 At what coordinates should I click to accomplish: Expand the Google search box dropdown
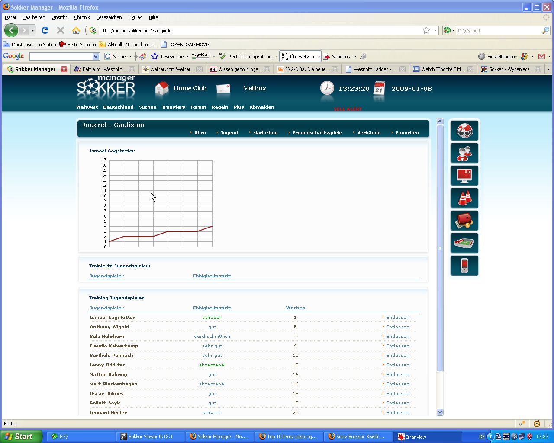(x=96, y=57)
